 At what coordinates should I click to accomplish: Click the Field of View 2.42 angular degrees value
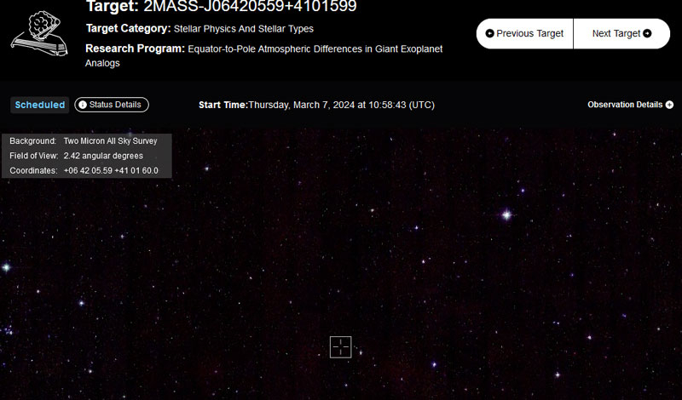tap(103, 156)
